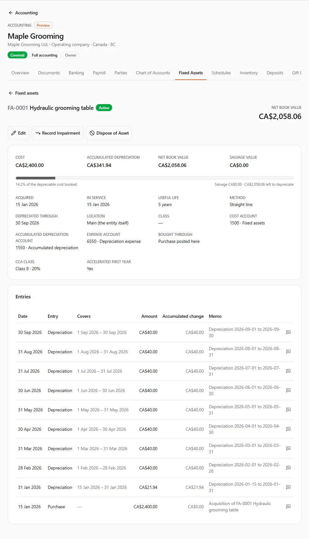The width and height of the screenshot is (309, 539).
Task: Open memo icon for 31 Mar 2026 entry
Action: (288, 449)
